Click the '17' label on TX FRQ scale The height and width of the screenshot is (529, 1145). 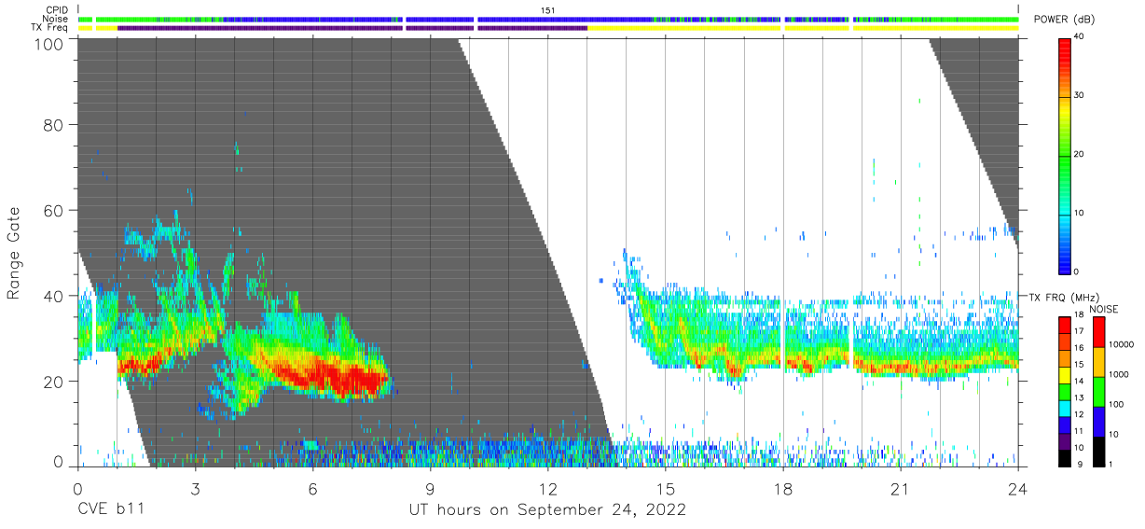point(1079,331)
